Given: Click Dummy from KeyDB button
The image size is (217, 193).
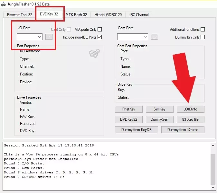Looking at the screenshot, I should 137,130.
